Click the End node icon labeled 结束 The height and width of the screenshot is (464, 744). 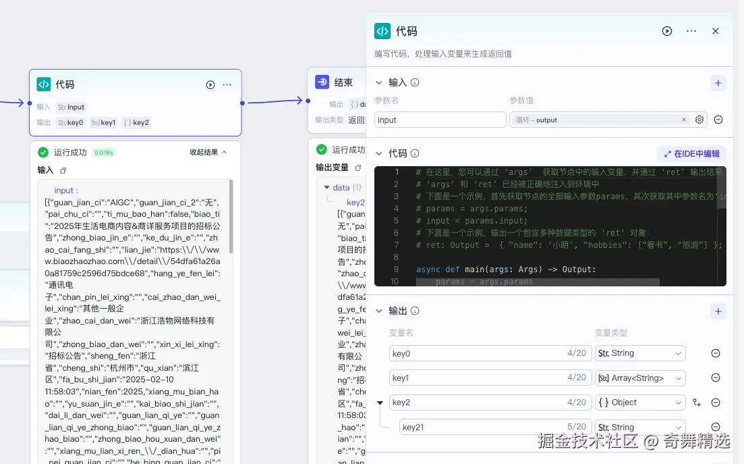point(322,82)
